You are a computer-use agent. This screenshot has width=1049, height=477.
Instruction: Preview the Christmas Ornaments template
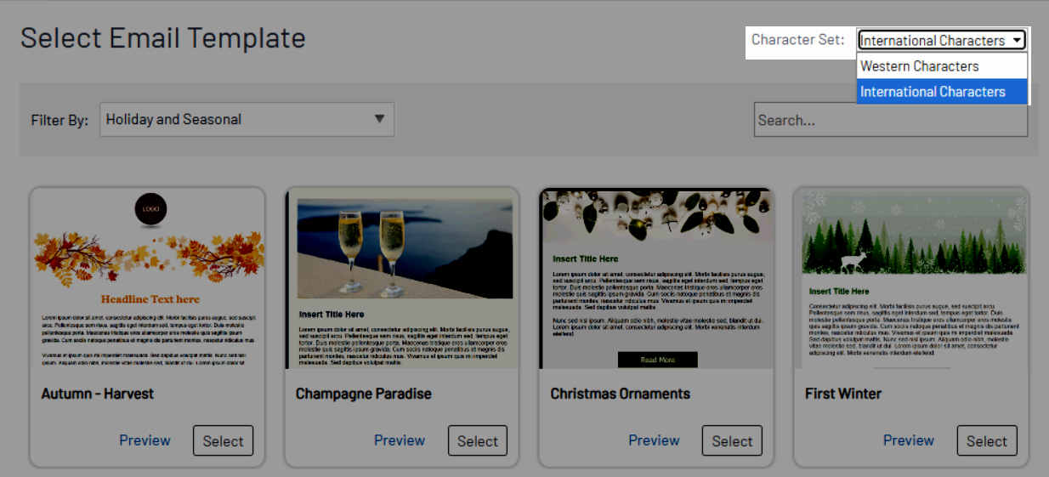click(654, 440)
